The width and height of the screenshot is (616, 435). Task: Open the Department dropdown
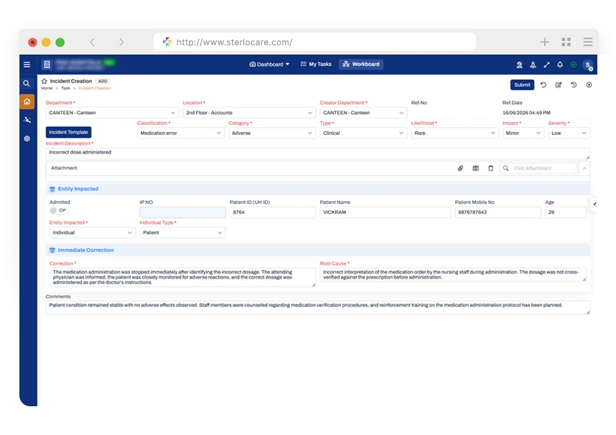[112, 113]
